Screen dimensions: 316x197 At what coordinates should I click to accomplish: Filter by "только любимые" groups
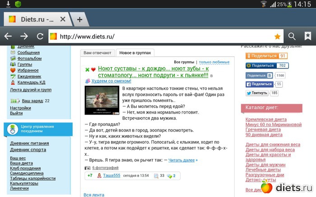[214, 62]
